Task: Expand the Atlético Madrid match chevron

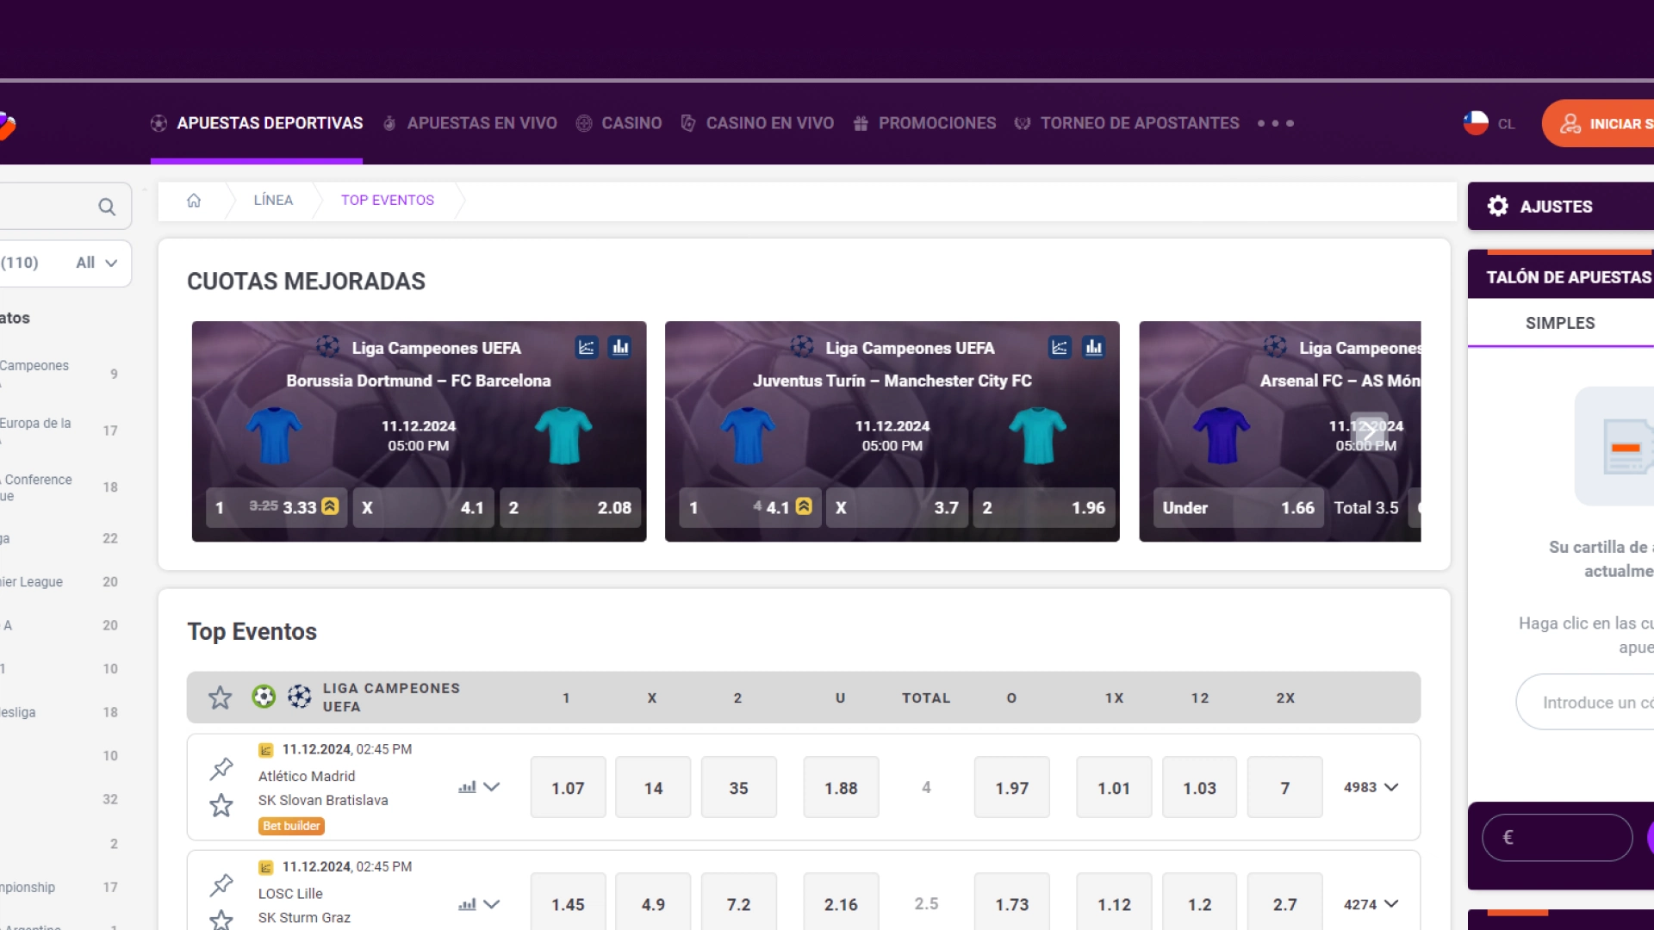Action: [492, 787]
